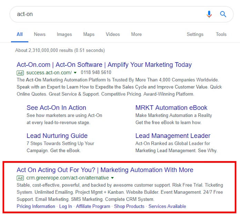Open the Affiliate Program link
The height and width of the screenshot is (214, 240).
pyautogui.click(x=93, y=206)
